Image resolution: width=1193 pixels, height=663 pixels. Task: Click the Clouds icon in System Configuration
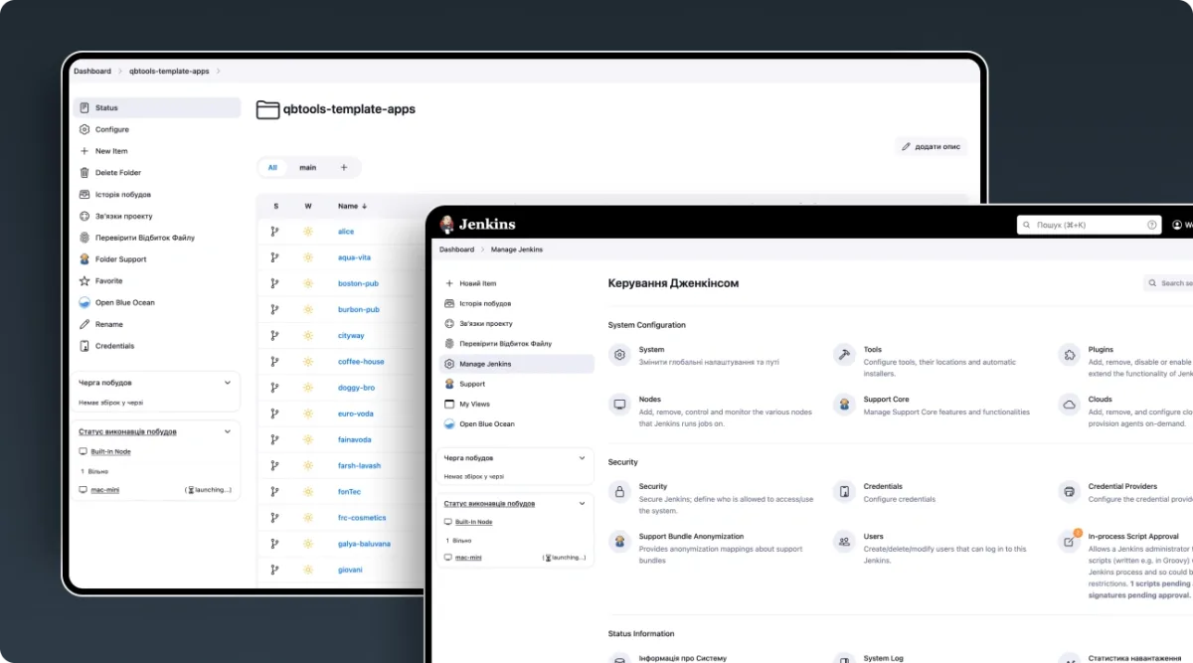tap(1069, 405)
